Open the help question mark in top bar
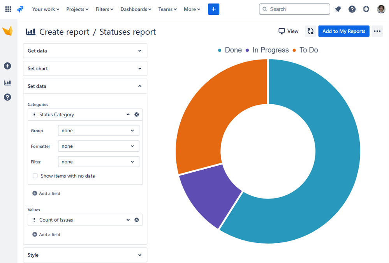 coord(352,9)
